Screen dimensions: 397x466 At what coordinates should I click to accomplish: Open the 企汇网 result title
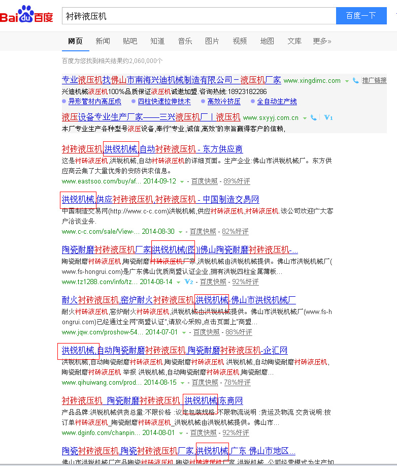(x=175, y=350)
